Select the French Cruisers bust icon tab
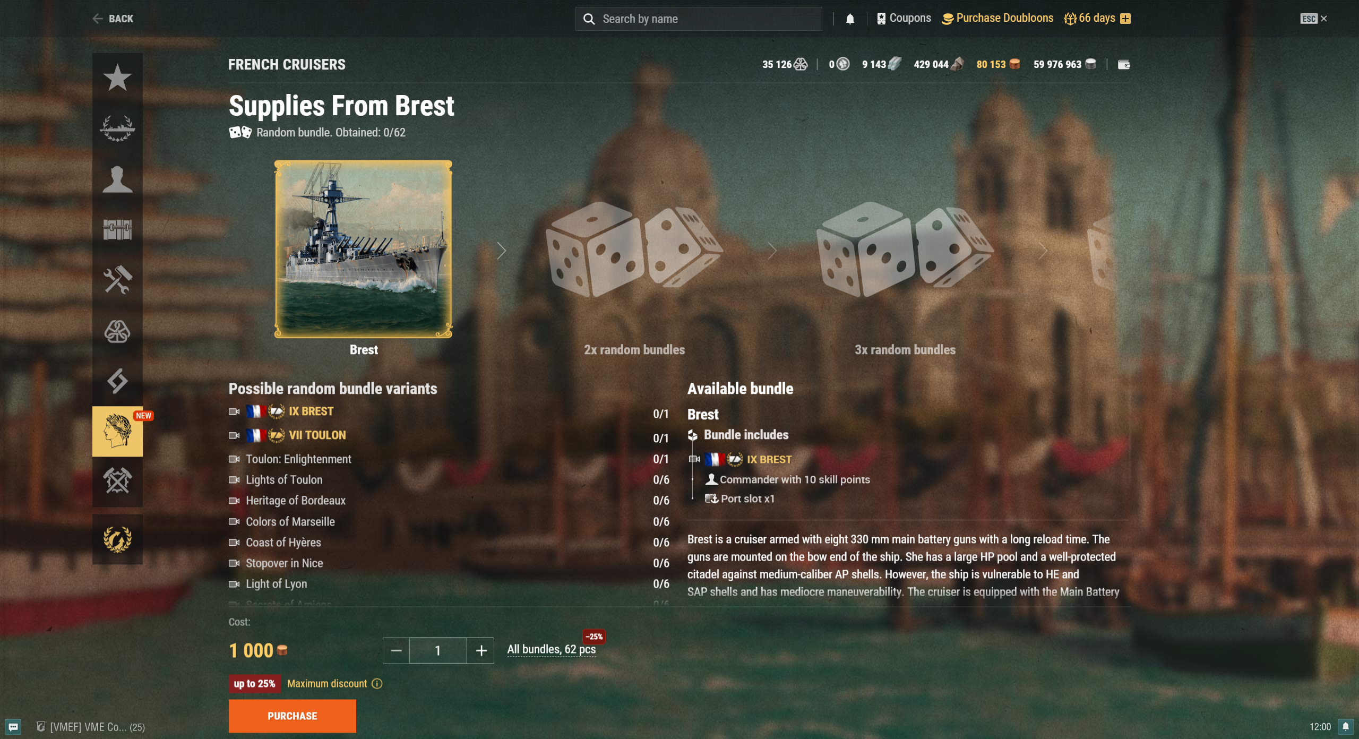 point(117,431)
